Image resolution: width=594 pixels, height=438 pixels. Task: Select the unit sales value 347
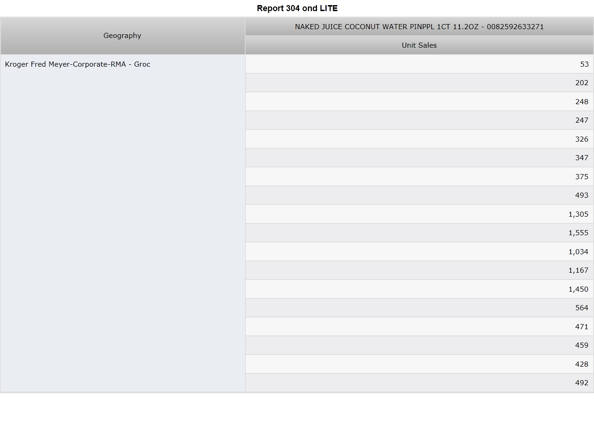[419, 158]
